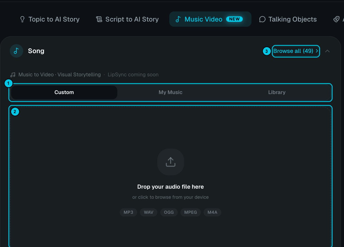
Task: Click the "LipSync coming soon" text
Action: point(133,75)
